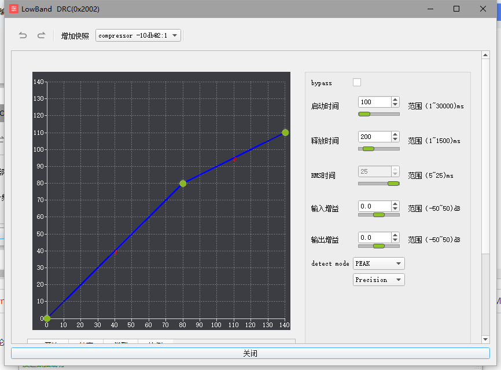The image size is (501, 370).
Task: Click the RMS时间 slider handle
Action: coord(393,184)
